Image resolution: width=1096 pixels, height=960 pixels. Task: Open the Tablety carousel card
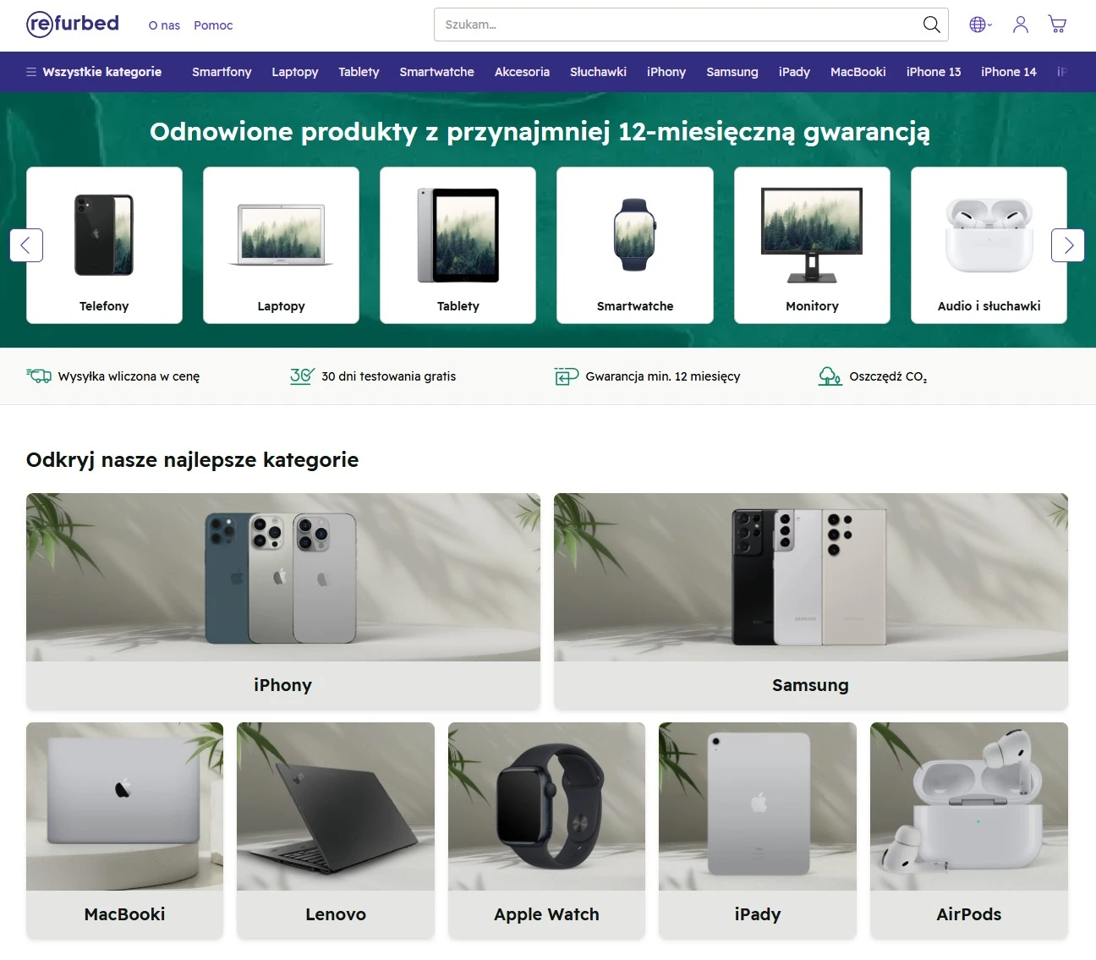pos(458,245)
